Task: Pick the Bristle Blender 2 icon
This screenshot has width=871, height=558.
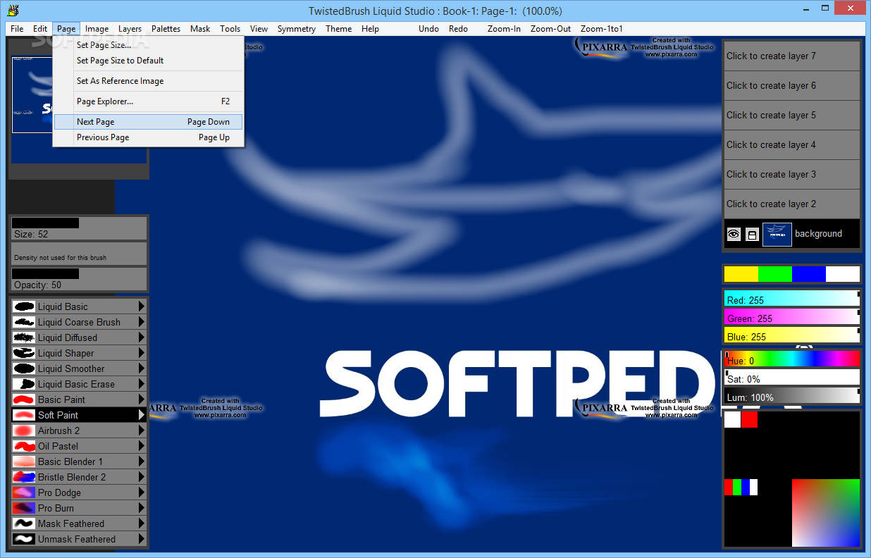Action: pos(24,477)
